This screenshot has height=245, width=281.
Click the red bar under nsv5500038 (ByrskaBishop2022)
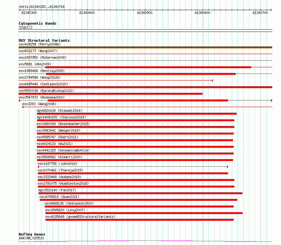(111, 94)
